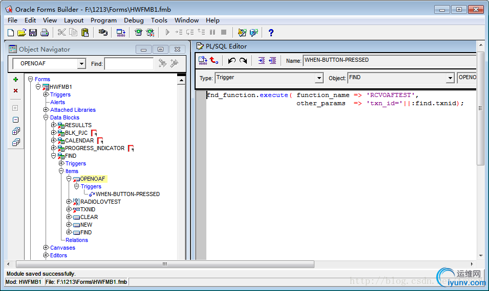Select the Relations node
489x291 pixels.
tap(77, 240)
